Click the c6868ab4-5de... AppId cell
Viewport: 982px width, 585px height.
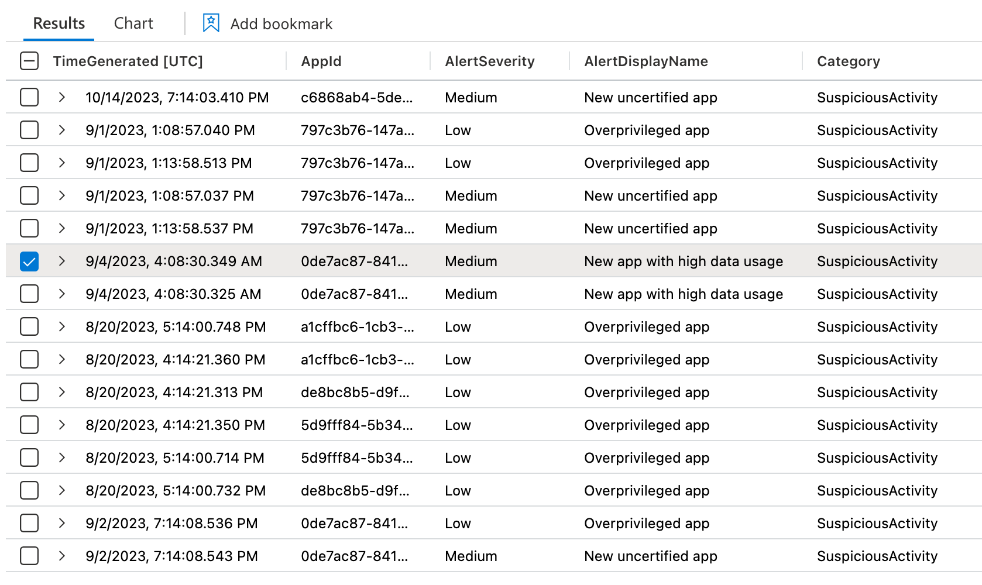click(357, 98)
